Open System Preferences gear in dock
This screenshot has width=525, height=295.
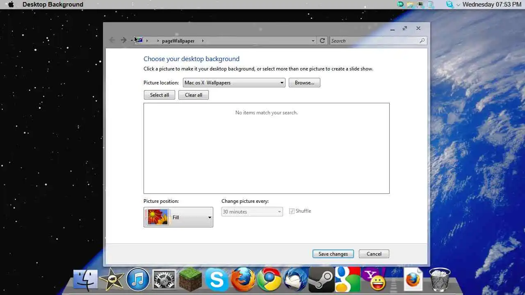point(164,280)
